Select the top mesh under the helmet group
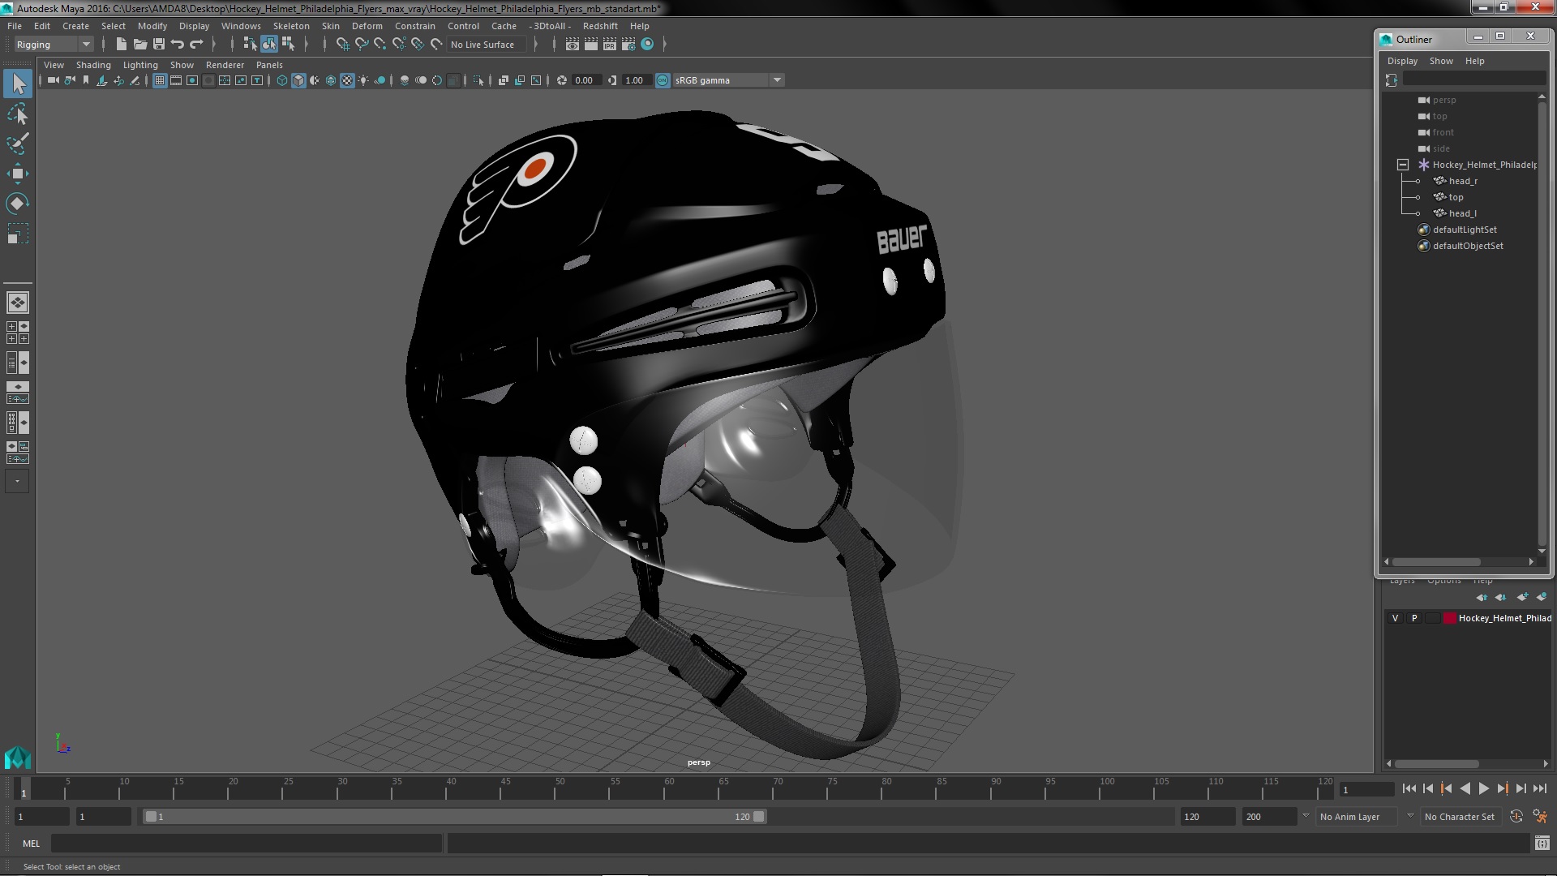1557x876 pixels. (x=1456, y=197)
